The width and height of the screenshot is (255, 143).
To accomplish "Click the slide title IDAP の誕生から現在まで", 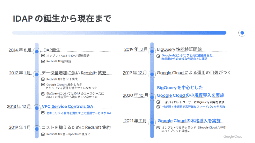I will (62, 18).
